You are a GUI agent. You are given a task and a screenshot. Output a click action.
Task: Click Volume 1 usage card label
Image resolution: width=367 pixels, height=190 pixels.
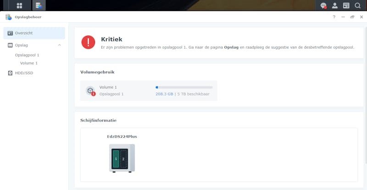pos(108,87)
